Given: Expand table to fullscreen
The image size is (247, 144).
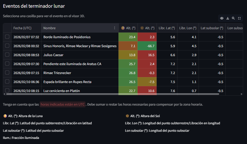Looking at the screenshot, I should [239, 18].
